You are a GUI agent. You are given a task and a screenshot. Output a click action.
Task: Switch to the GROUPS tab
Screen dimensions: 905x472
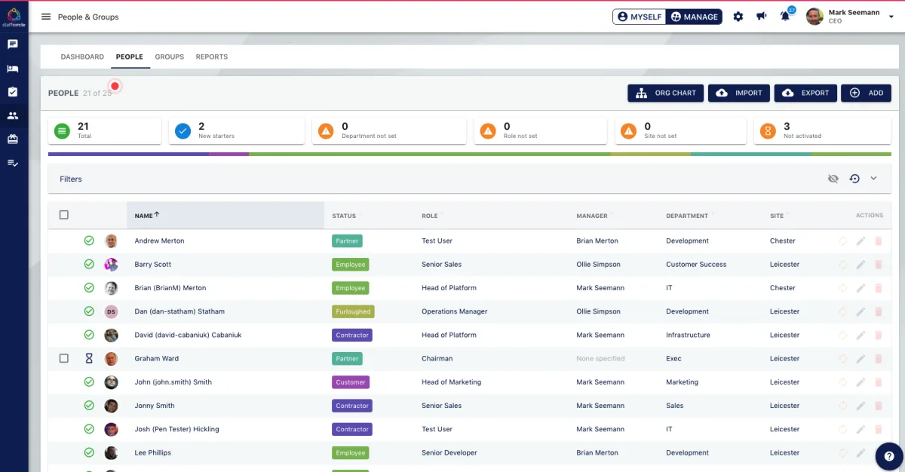tap(170, 57)
